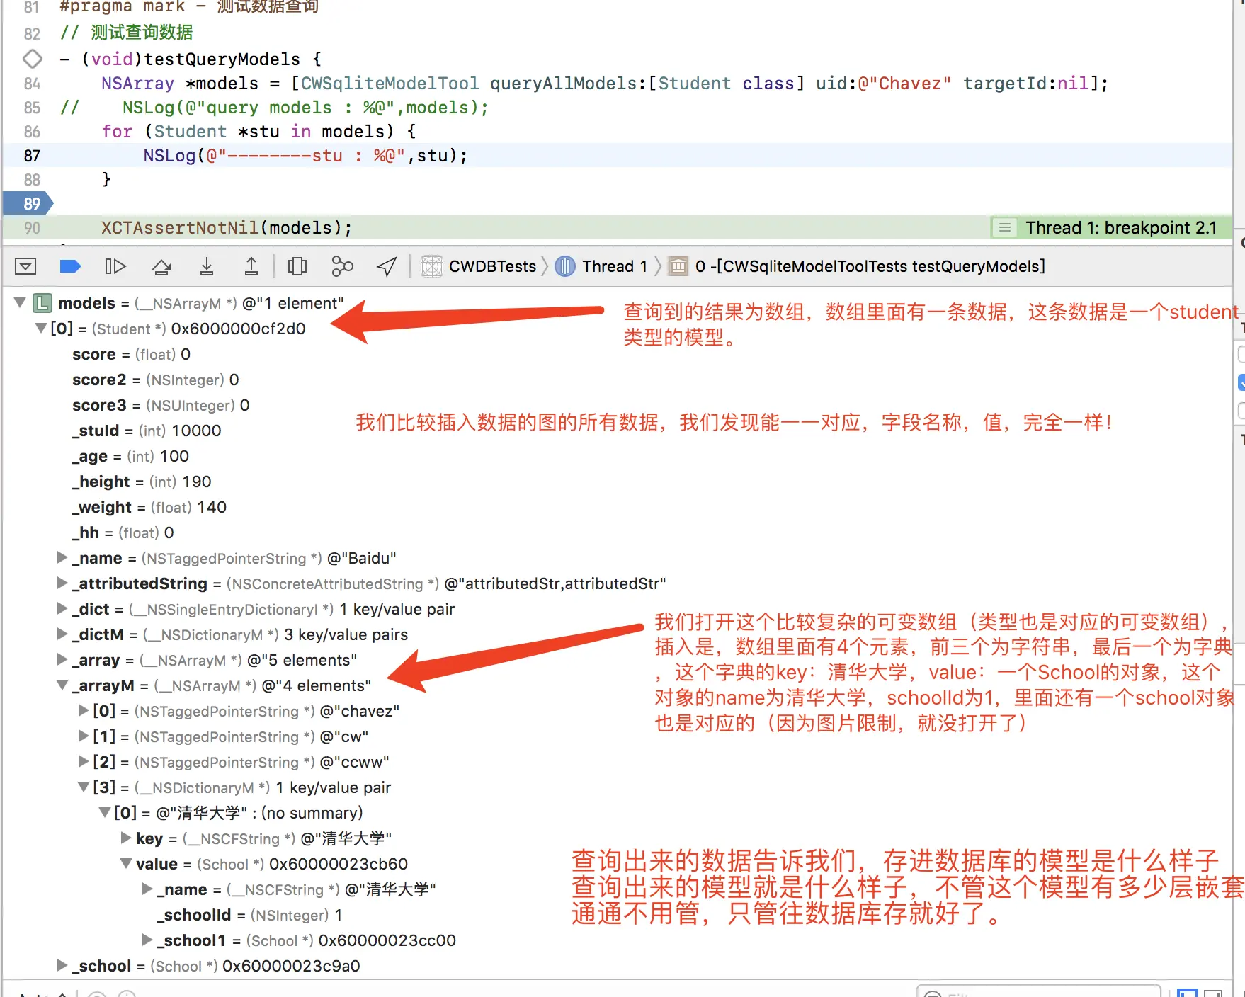Click line number 84 in the gutter
The image size is (1245, 997).
click(x=32, y=84)
